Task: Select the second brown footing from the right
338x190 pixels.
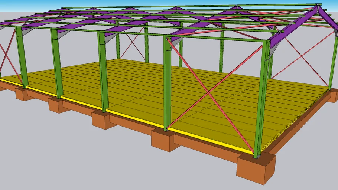Action: (x=165, y=140)
